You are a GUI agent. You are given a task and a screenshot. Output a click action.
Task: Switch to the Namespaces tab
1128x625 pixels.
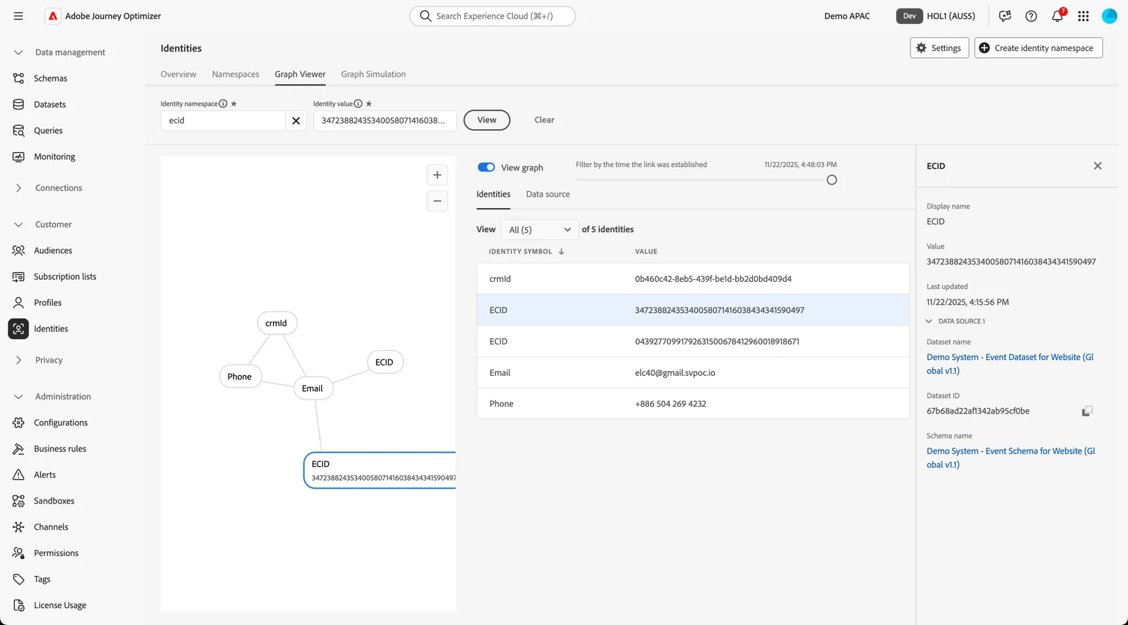(x=236, y=74)
